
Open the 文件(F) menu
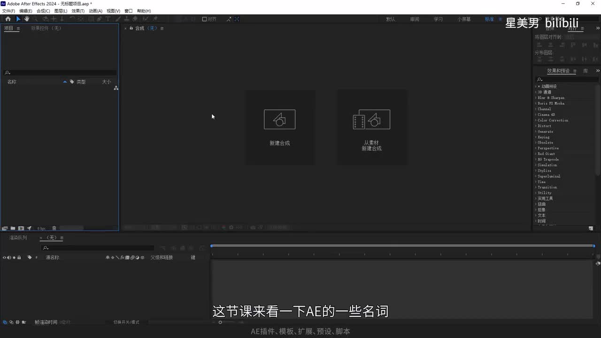point(8,11)
